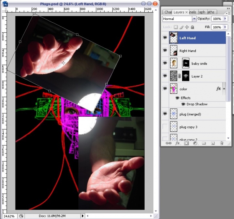Click ruler origin corner box

coord(4,10)
